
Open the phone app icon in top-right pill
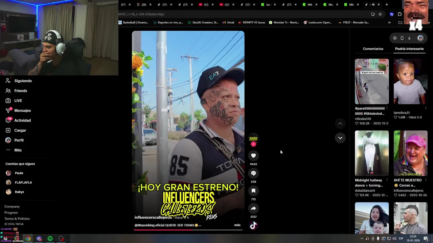coord(402,38)
